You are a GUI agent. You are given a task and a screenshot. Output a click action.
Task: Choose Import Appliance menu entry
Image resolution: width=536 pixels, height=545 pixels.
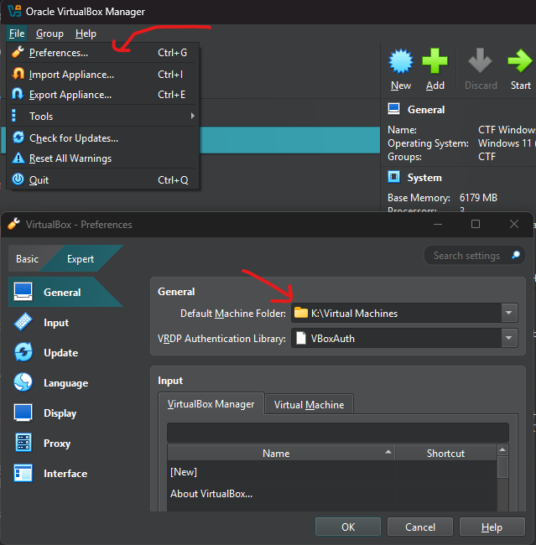click(102, 75)
